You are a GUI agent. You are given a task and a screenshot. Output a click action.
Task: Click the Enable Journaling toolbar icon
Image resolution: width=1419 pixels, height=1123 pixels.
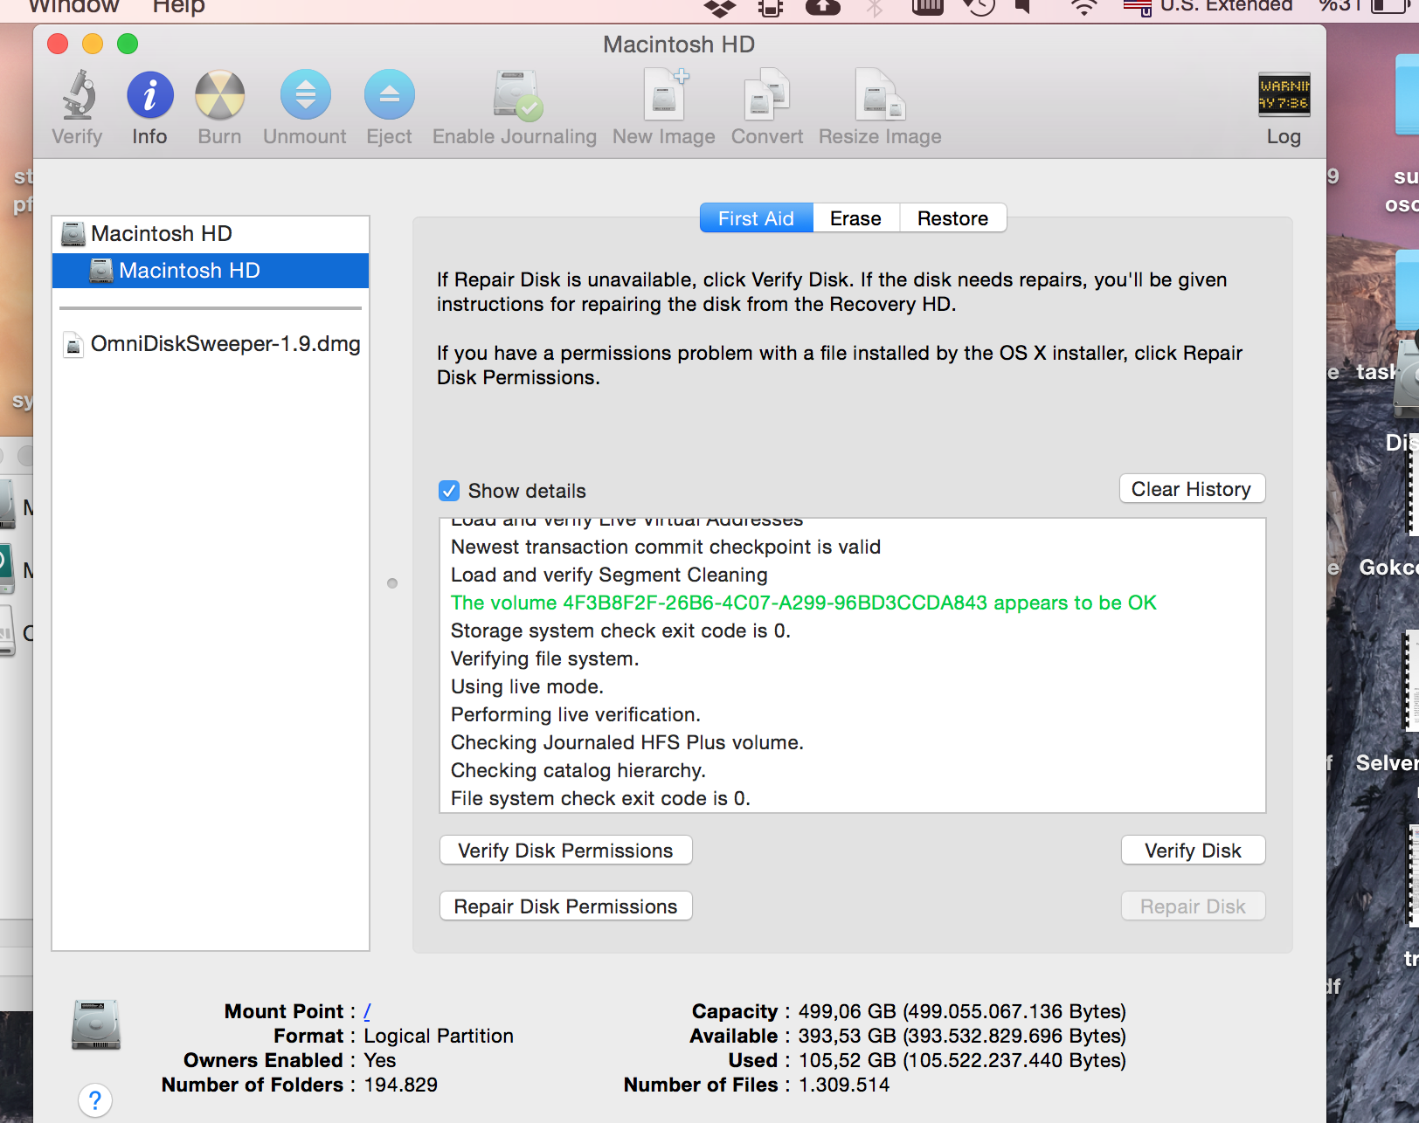pyautogui.click(x=516, y=95)
